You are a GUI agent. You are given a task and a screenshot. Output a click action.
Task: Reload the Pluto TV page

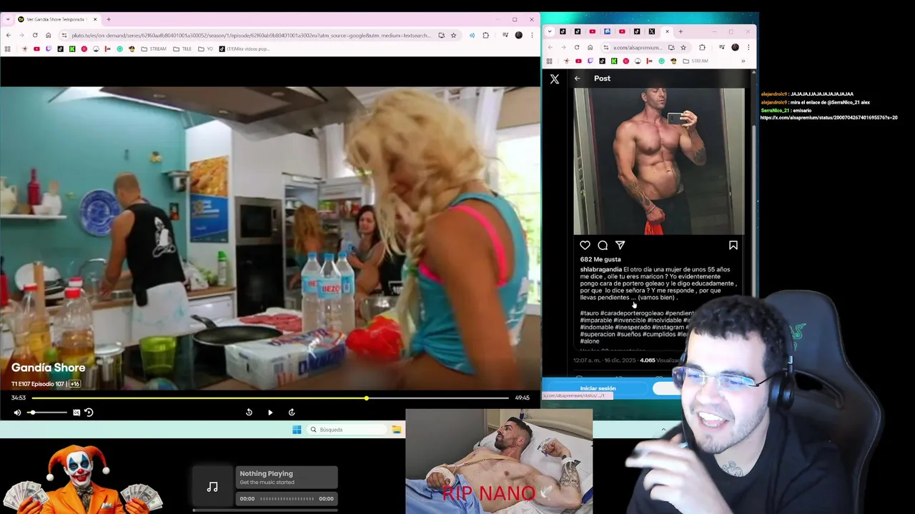35,35
